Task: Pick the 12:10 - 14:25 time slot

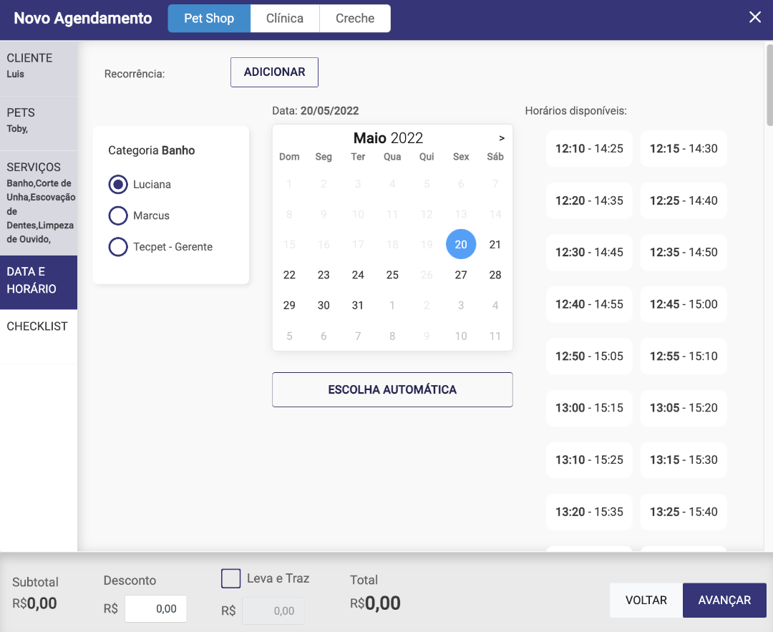Action: click(x=589, y=149)
